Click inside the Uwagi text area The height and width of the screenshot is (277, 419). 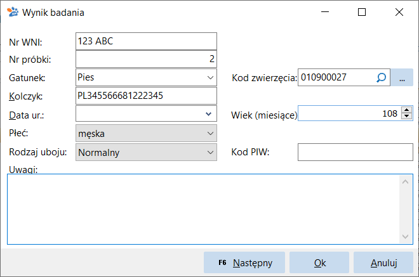[203, 209]
